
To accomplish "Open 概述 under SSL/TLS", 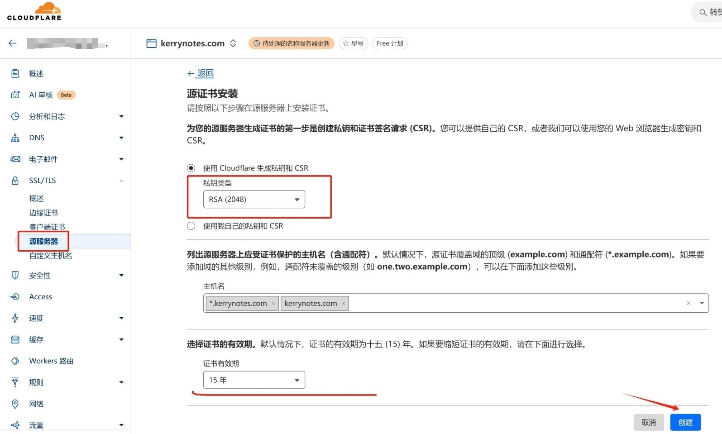I will coord(36,198).
